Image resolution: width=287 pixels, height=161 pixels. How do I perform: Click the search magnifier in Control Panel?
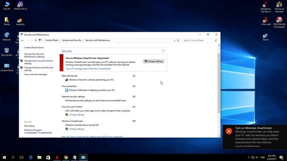tap(216, 40)
